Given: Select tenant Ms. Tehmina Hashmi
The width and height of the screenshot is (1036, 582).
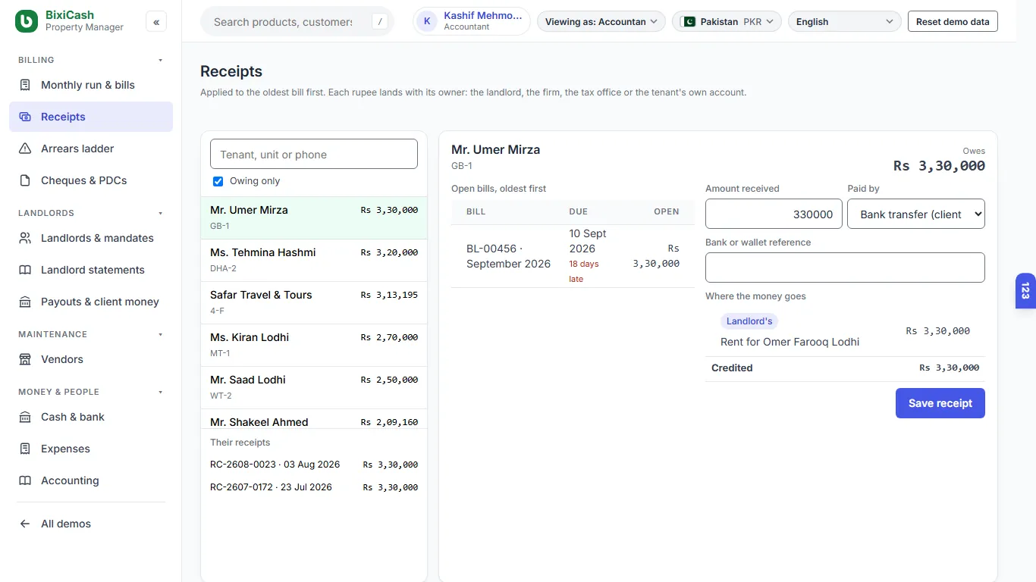Looking at the screenshot, I should tap(314, 261).
